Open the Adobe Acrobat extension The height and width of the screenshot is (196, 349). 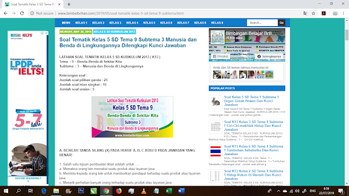point(323,13)
